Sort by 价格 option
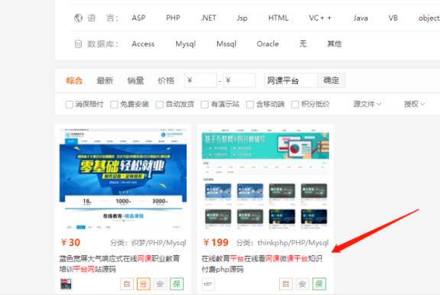 point(166,81)
